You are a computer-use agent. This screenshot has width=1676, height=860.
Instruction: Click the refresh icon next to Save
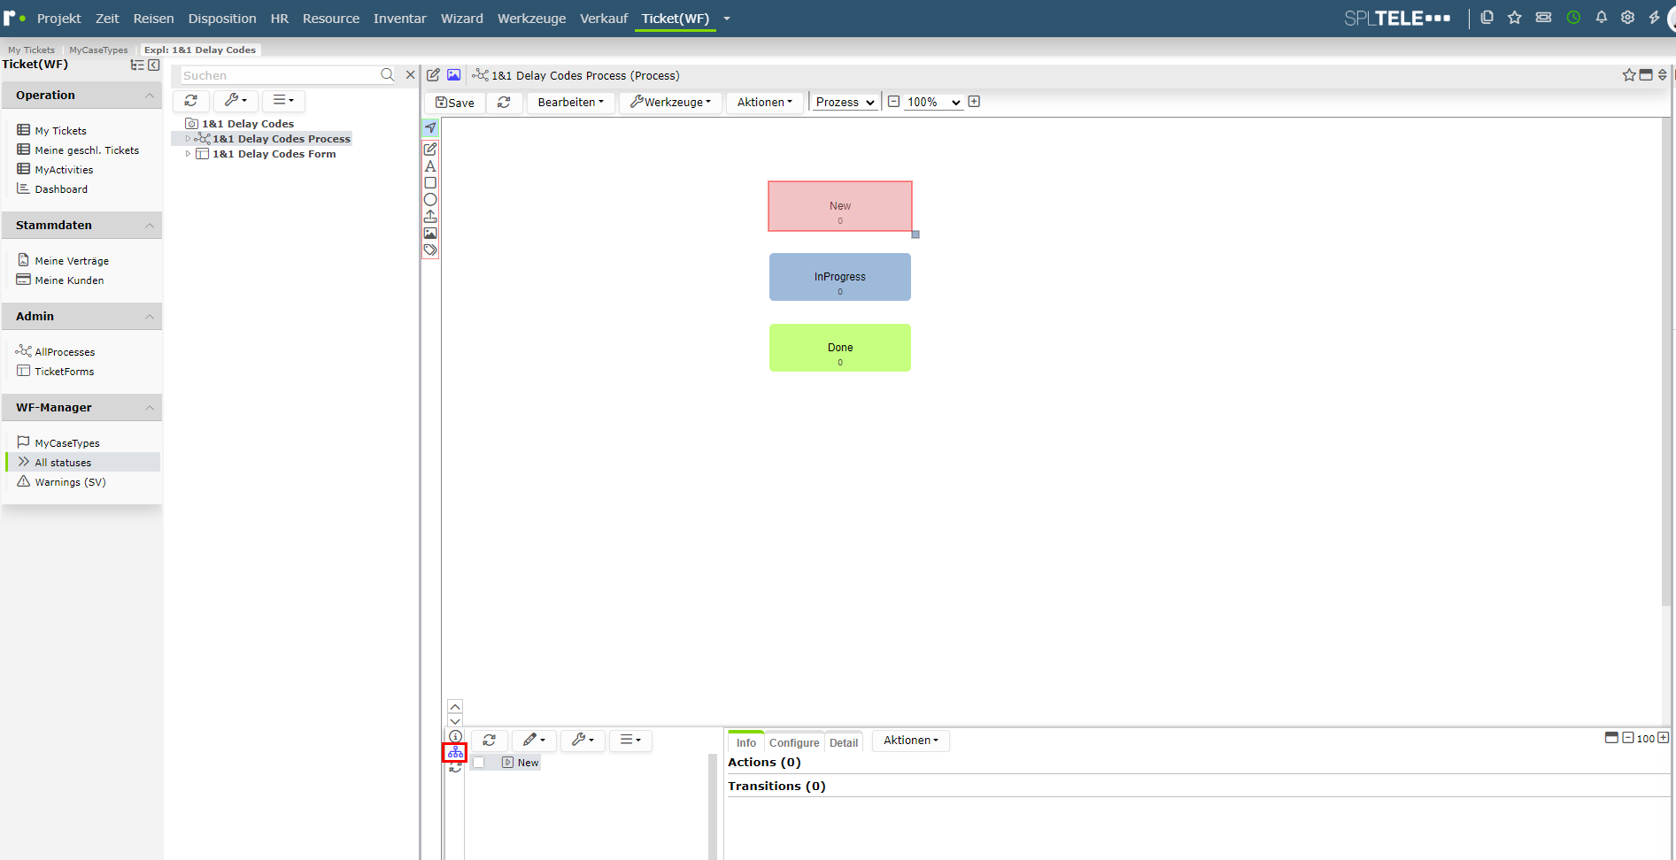(x=504, y=103)
